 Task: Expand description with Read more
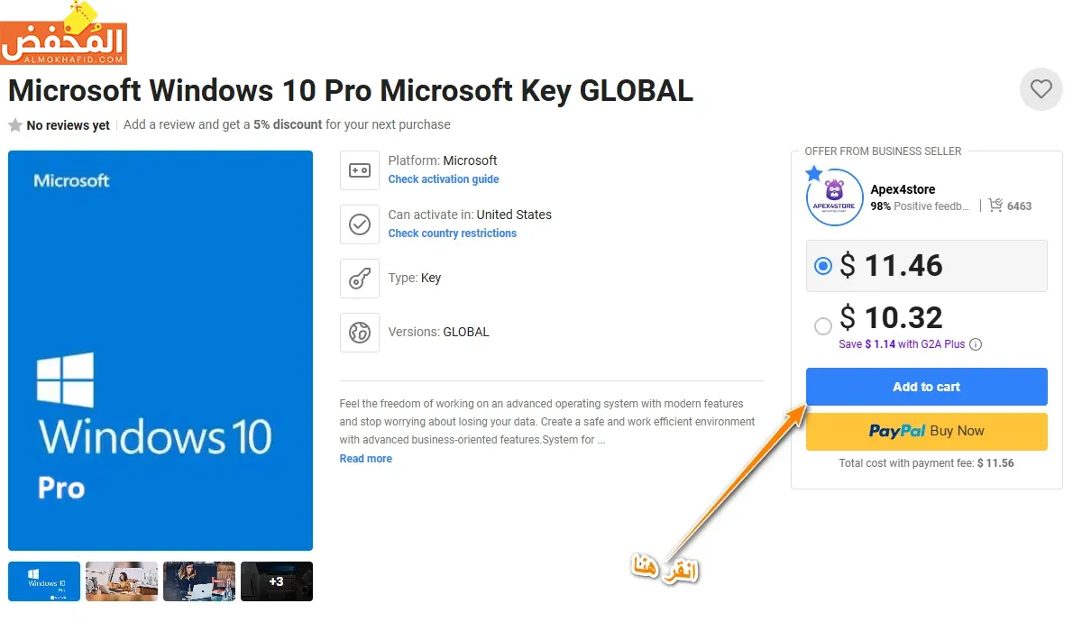(365, 459)
